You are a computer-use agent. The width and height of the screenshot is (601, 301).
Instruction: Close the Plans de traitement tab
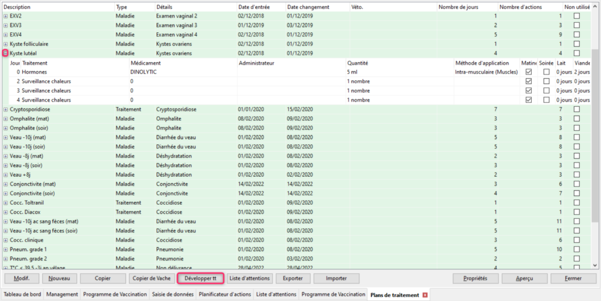point(424,295)
